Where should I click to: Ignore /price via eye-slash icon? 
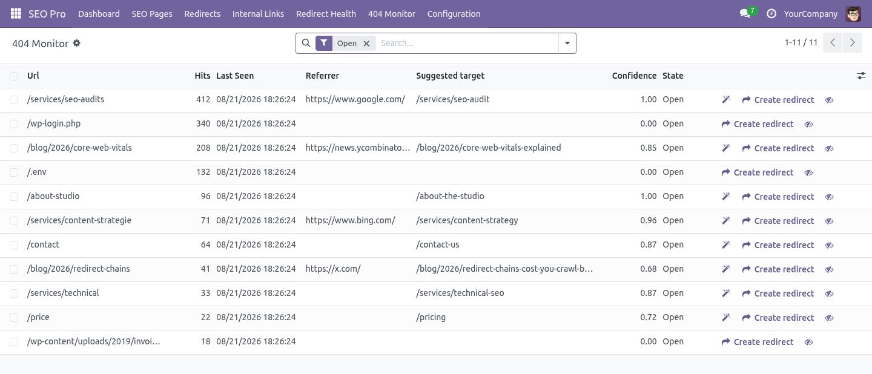pyautogui.click(x=830, y=318)
